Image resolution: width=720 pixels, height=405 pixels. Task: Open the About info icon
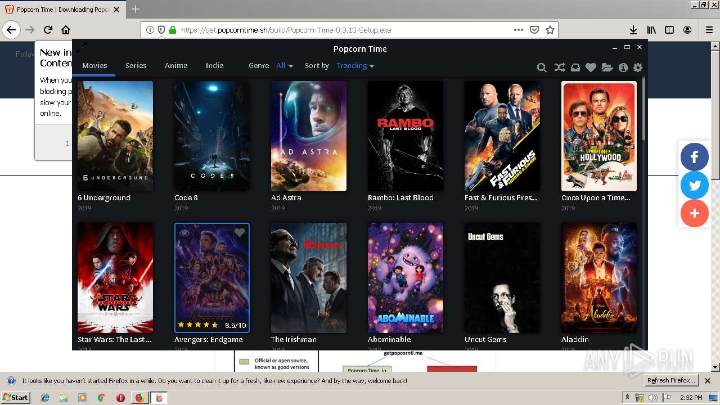pyautogui.click(x=623, y=67)
